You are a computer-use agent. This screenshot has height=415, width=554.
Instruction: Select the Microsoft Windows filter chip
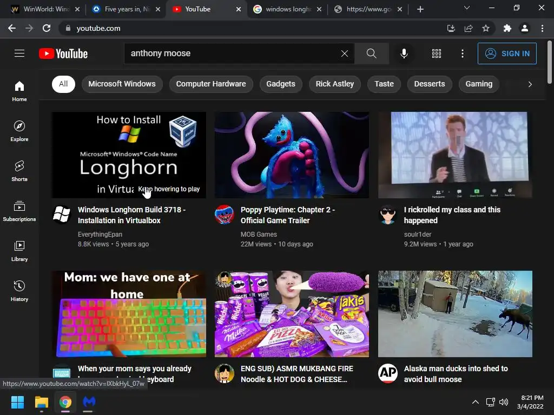tap(122, 84)
